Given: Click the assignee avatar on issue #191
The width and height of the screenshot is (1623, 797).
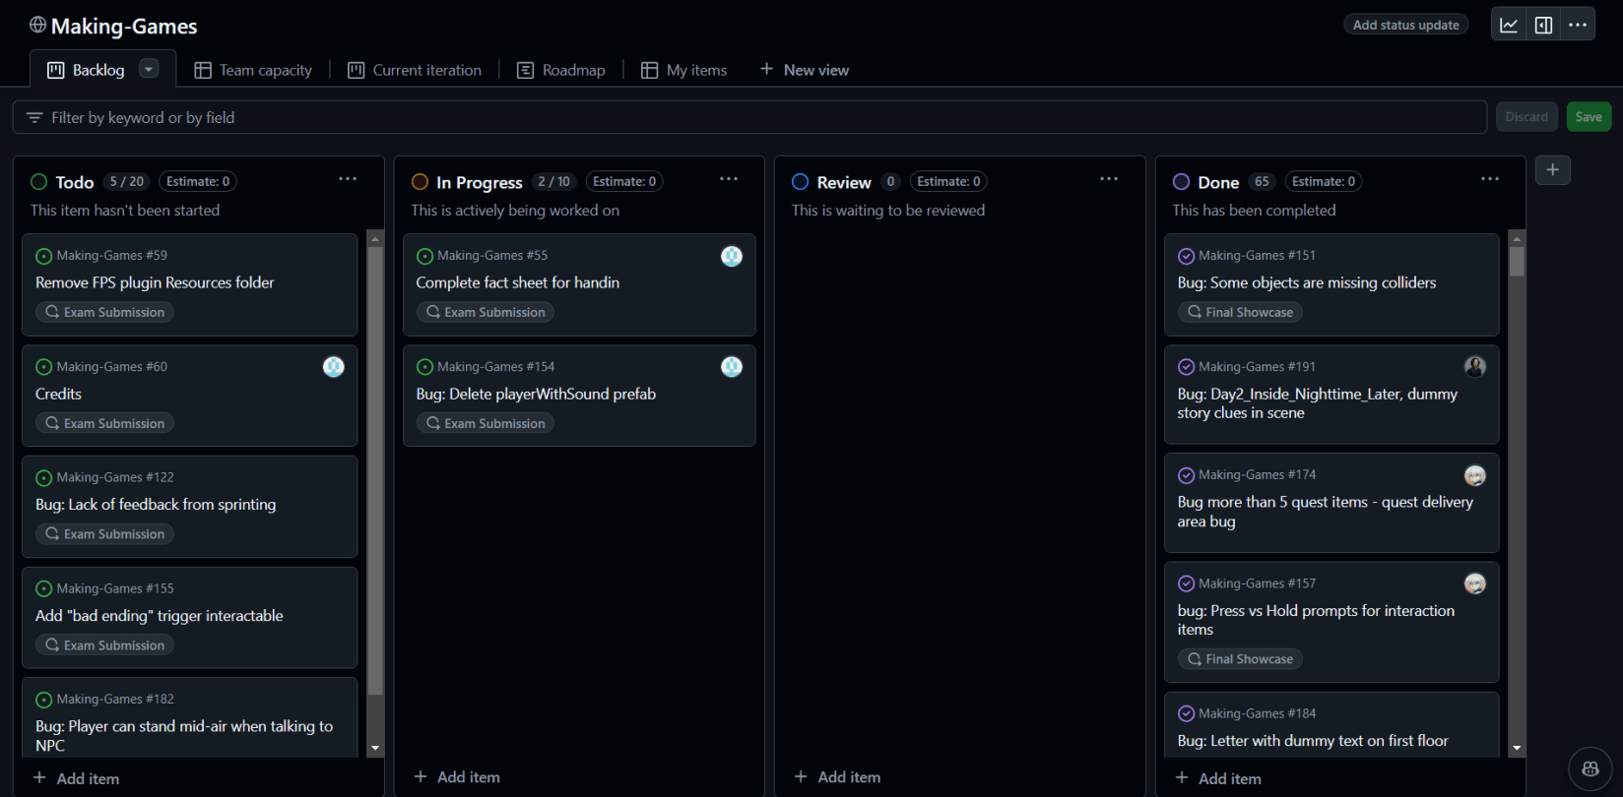Looking at the screenshot, I should coord(1474,367).
